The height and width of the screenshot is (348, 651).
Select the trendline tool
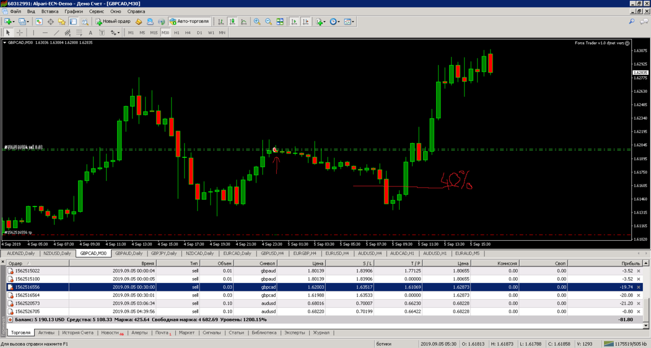tap(56, 33)
